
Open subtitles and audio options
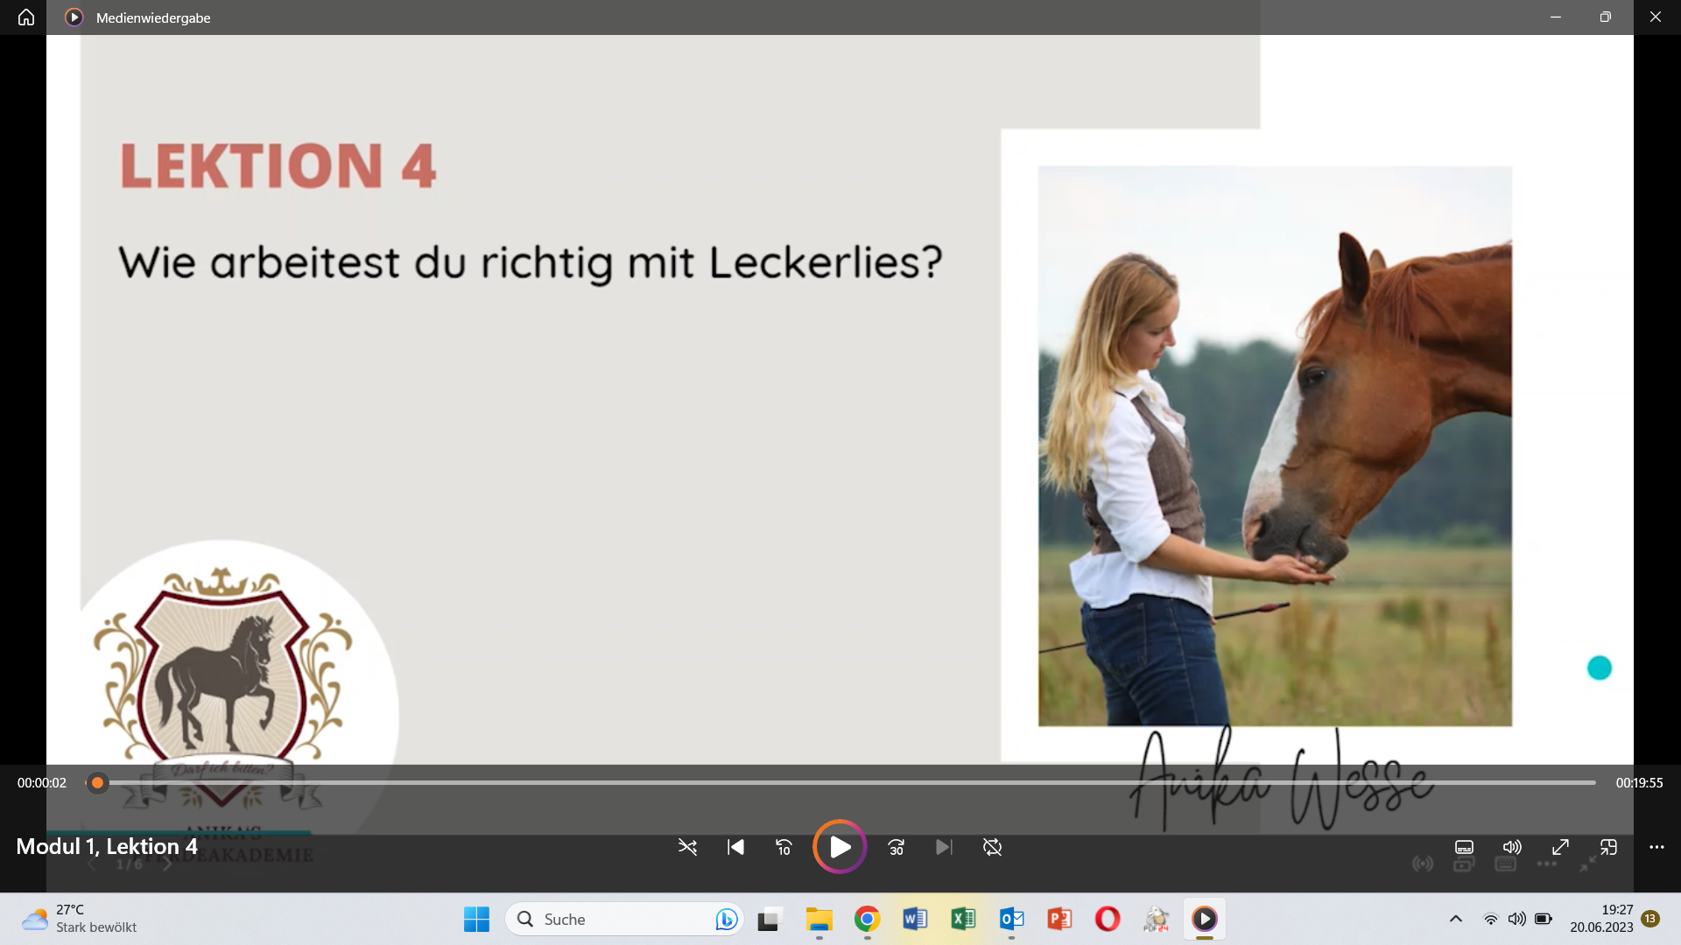(1464, 847)
